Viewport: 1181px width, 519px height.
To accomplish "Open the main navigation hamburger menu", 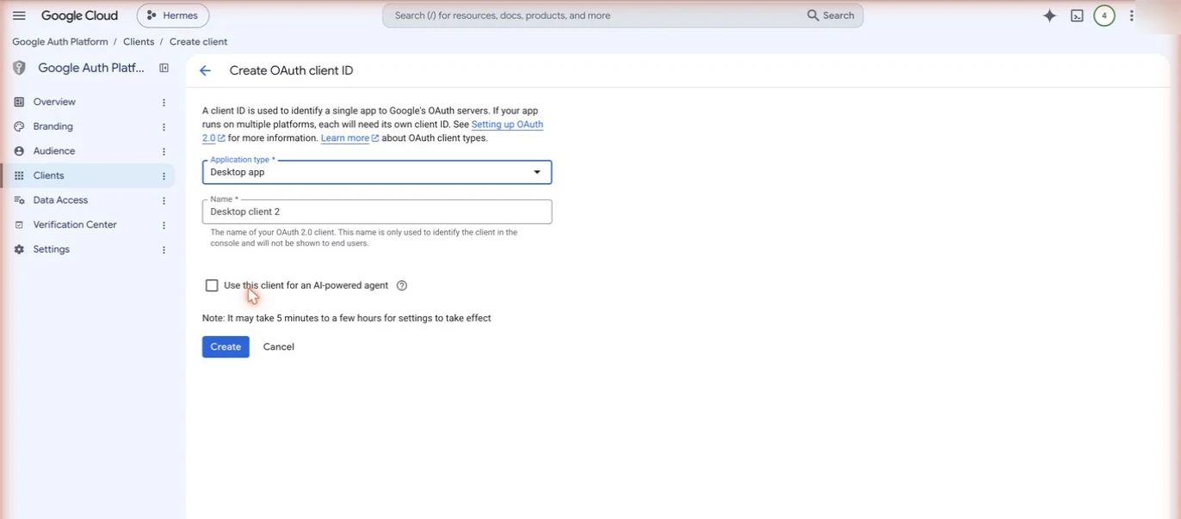I will (x=19, y=15).
